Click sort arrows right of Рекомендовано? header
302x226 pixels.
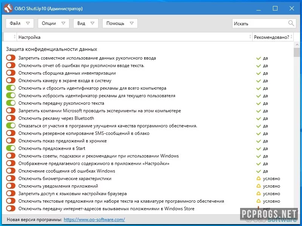(291, 37)
